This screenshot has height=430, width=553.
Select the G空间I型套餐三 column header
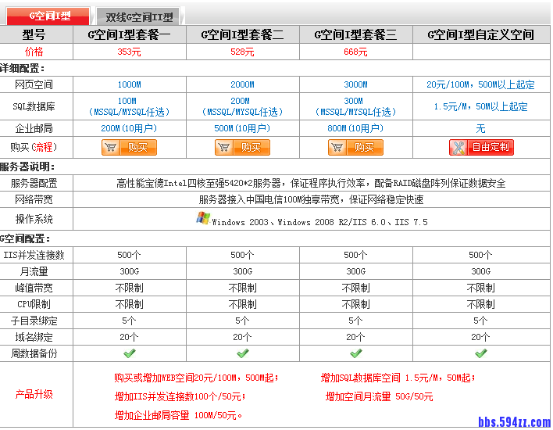tap(355, 34)
